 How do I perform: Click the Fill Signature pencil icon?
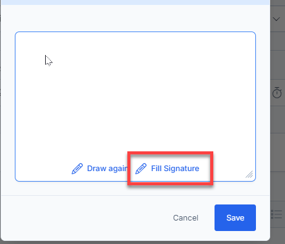(141, 169)
